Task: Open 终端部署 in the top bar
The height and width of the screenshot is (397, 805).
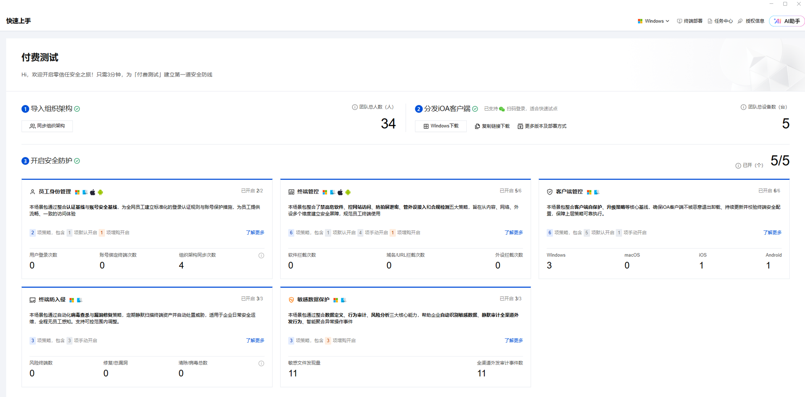Action: tap(689, 21)
